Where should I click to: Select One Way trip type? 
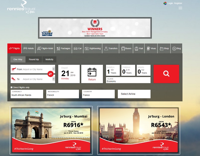coord(18,59)
